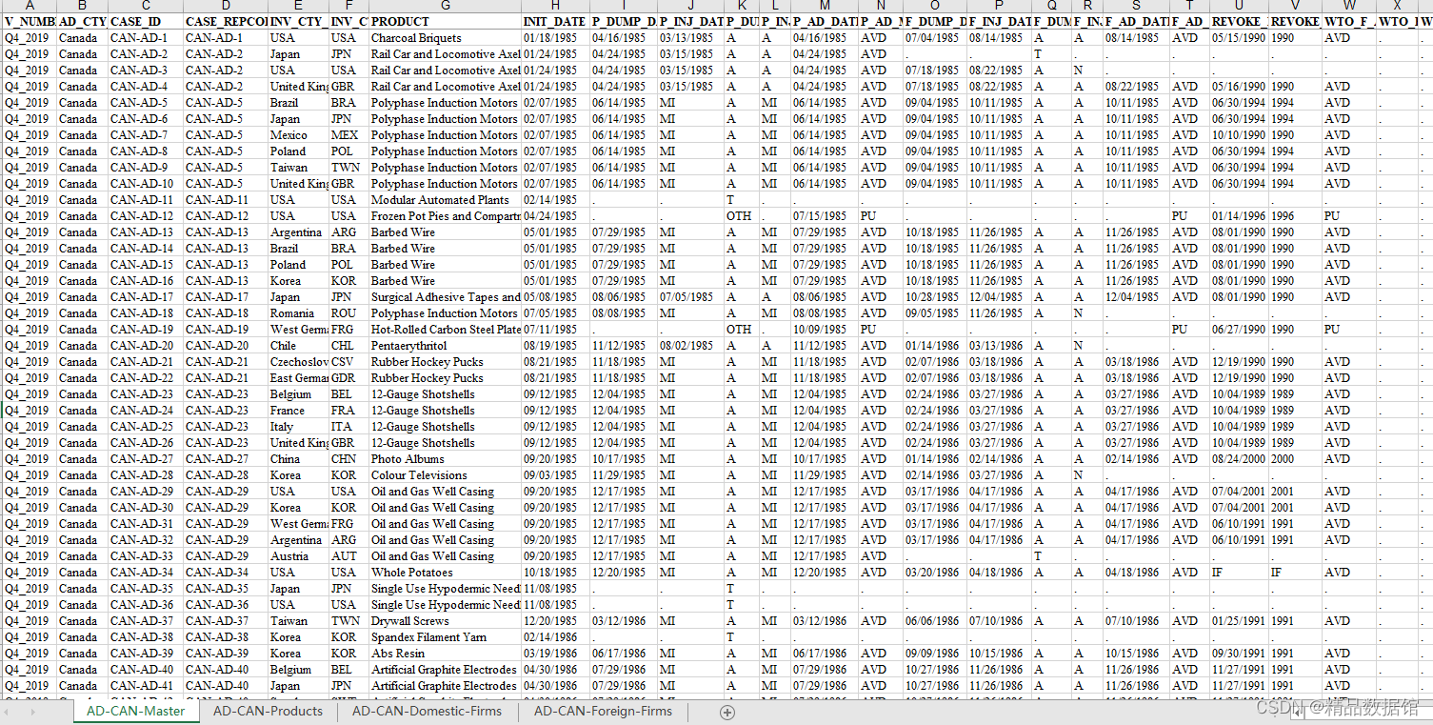Select the China country cell
The height and width of the screenshot is (725, 1433).
click(298, 459)
